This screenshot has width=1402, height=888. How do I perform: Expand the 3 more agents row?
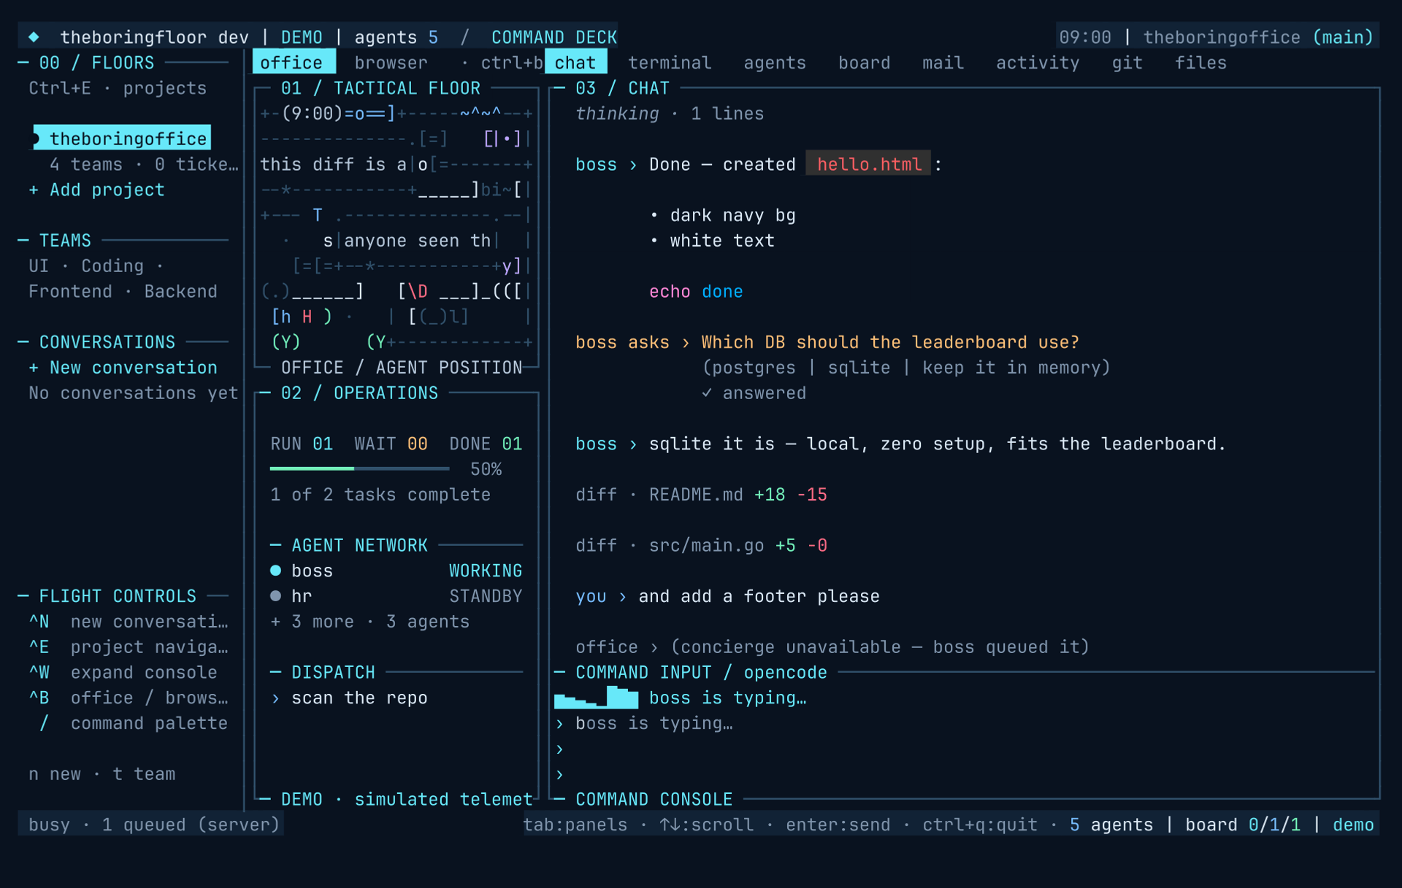coord(369,622)
